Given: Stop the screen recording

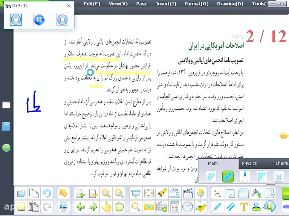Looking at the screenshot, I should (x=62, y=20).
